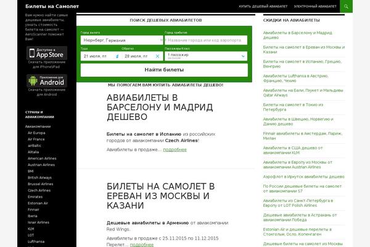Select 'American Airlines' in airlines list
The height and width of the screenshot is (247, 370).
click(x=42, y=158)
